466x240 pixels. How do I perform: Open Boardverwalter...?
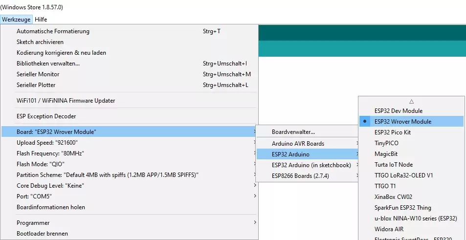308,132
